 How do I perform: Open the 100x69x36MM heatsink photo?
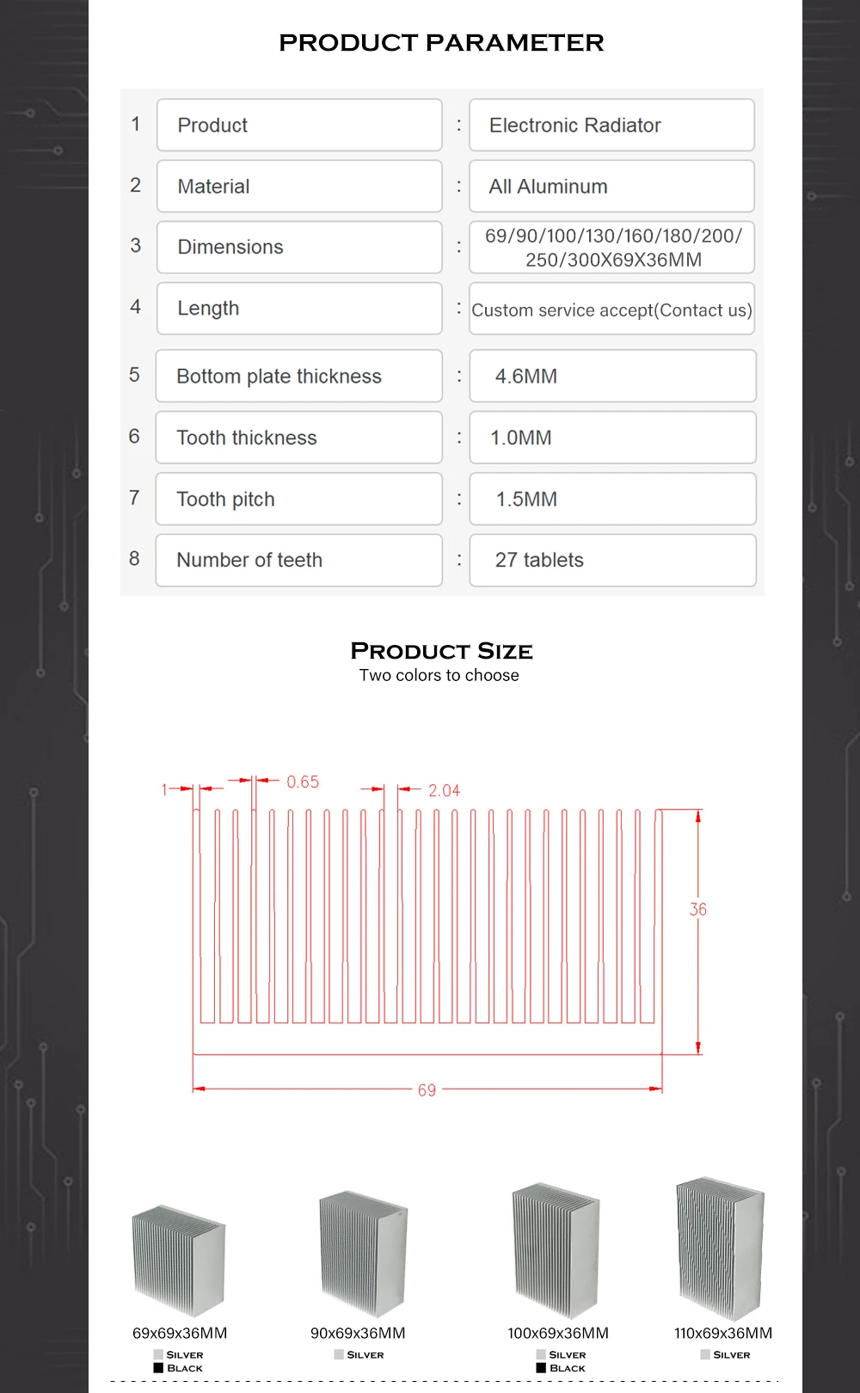[x=556, y=1250]
